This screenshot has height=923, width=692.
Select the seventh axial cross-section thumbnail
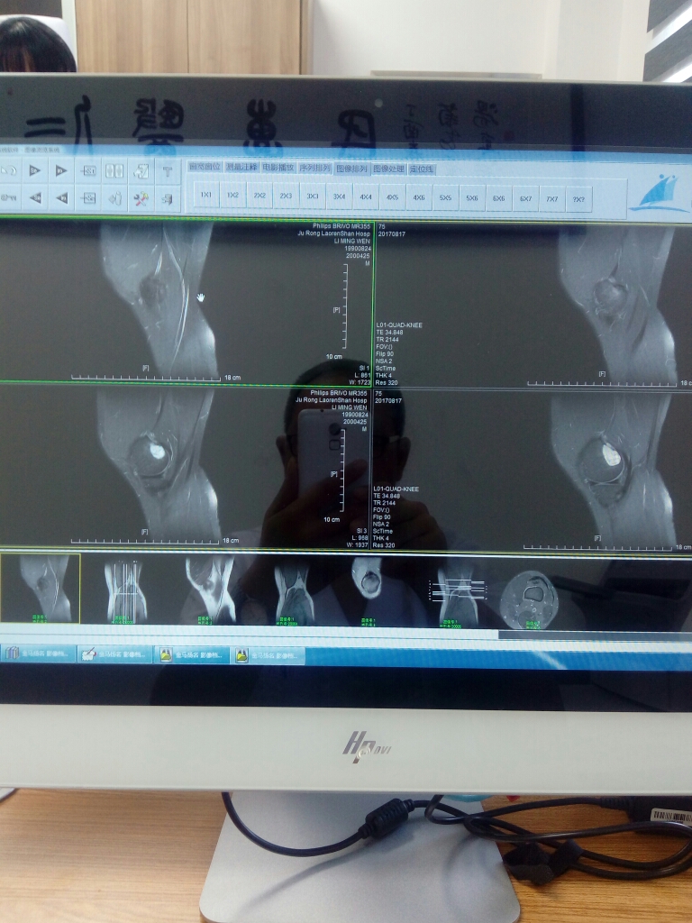point(530,599)
